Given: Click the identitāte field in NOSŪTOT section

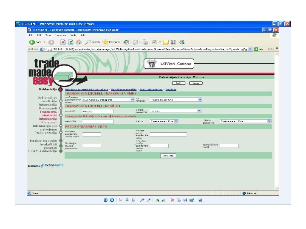Looking at the screenshot, I should click(98, 111).
